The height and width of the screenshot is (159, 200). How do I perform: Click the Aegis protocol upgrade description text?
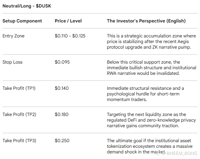[151, 42]
